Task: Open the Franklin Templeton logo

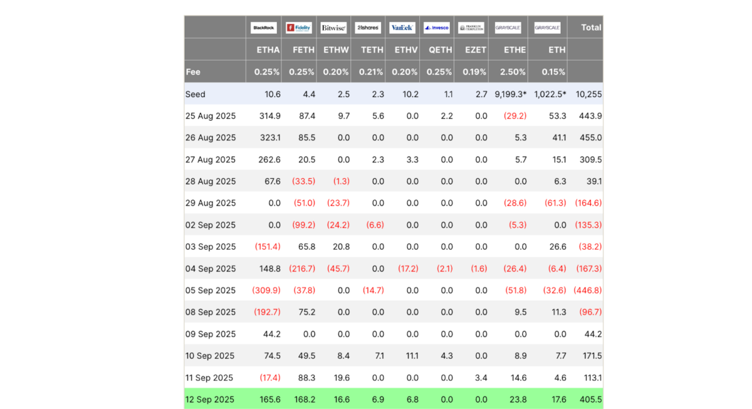Action: click(471, 28)
